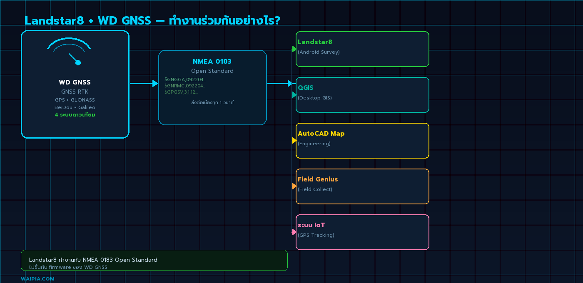Pick the Field Genius Field Collect box
This screenshot has height=283, width=583.
(x=362, y=186)
